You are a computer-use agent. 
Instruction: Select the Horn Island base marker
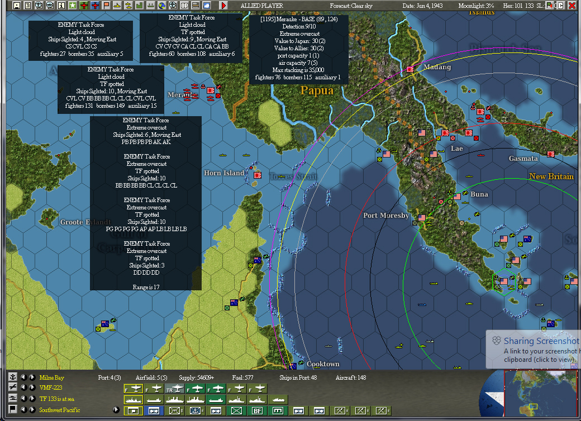258,175
